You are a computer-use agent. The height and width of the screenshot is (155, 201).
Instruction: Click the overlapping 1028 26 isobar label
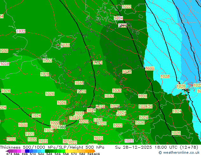coord(146,106)
